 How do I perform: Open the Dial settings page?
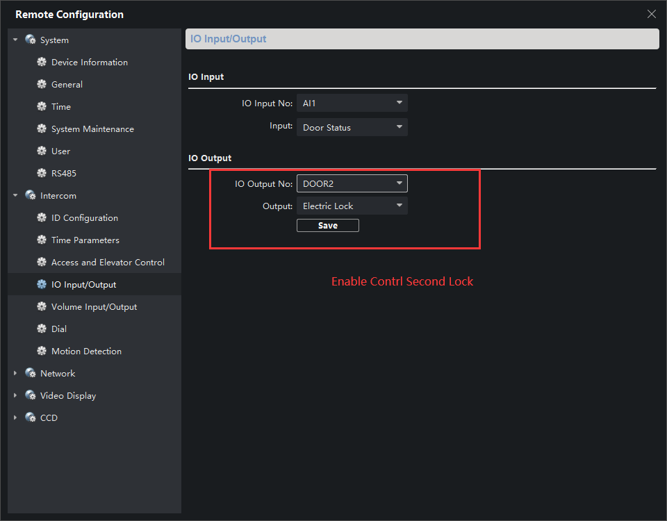pos(58,329)
